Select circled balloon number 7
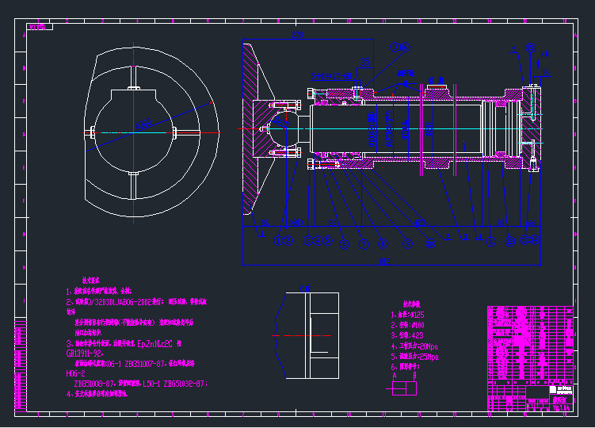This screenshot has height=428, width=595. point(364,244)
